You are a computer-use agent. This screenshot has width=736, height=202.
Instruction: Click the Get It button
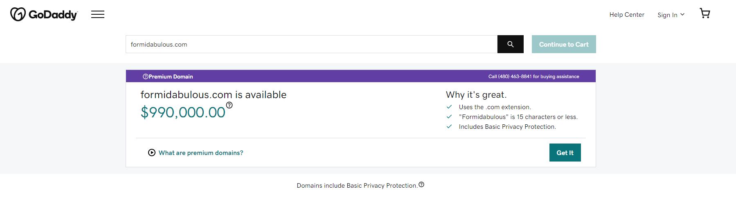coord(565,153)
